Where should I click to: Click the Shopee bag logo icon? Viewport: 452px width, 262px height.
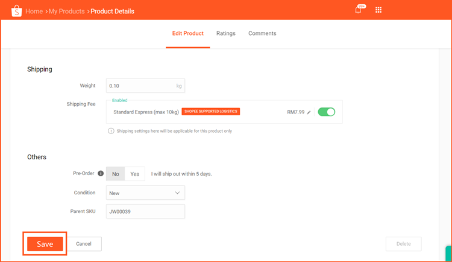click(x=16, y=11)
